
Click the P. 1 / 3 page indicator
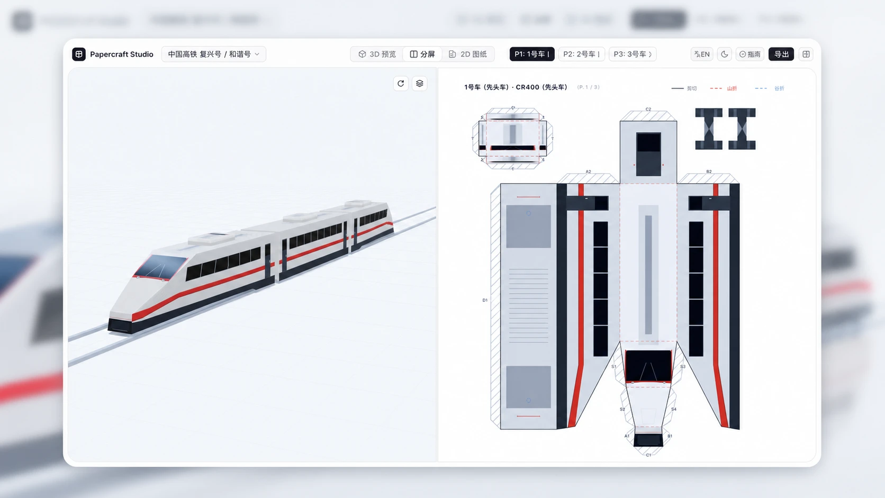point(589,87)
